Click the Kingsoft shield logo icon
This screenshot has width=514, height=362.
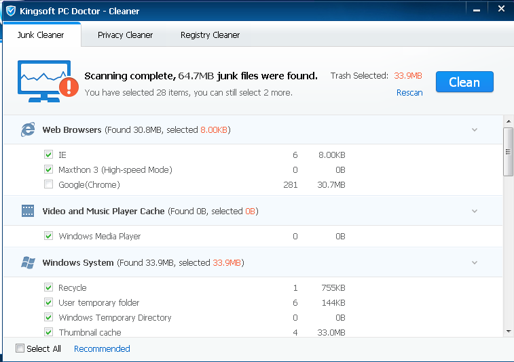pyautogui.click(x=11, y=11)
